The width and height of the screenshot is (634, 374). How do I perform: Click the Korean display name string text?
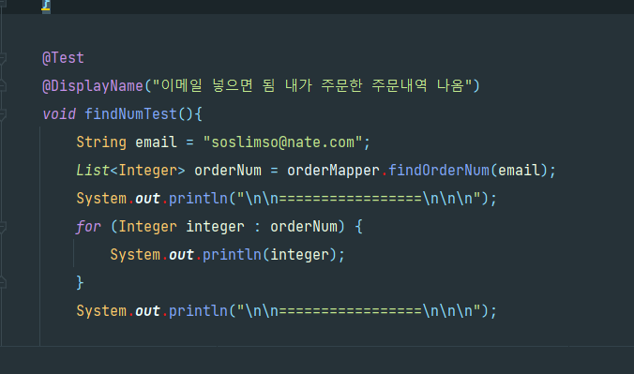point(312,85)
